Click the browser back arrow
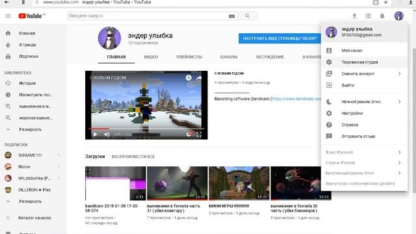This screenshot has width=416, height=234. pyautogui.click(x=7, y=2)
